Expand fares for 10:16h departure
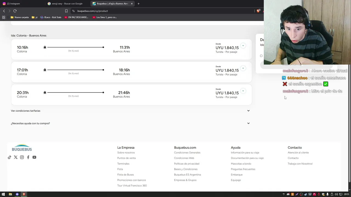The image size is (351, 197). (243, 45)
